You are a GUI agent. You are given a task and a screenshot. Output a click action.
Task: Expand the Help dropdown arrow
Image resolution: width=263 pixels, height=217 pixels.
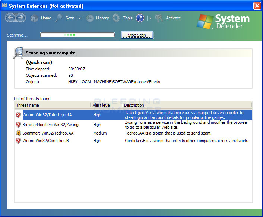coord(150,18)
